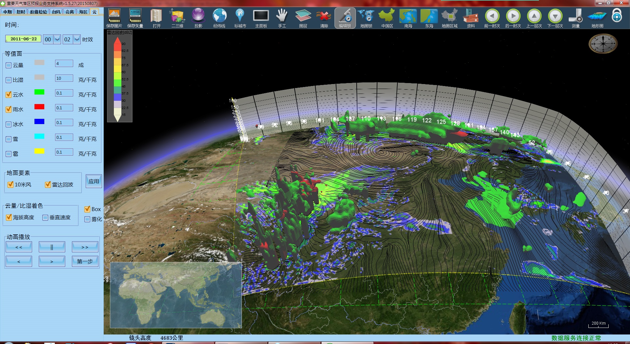The height and width of the screenshot is (344, 630).
Task: Click the 云量 threshold value field
Action: [64, 63]
